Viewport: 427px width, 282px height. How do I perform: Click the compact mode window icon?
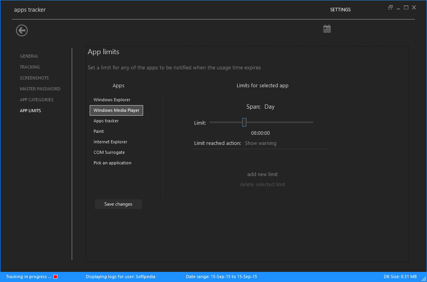tap(390, 7)
